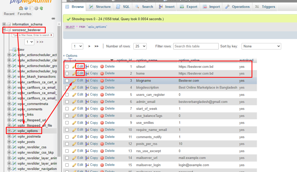Image resolution: width=297 pixels, height=172 pixels.
Task: Click pencil icon in the comments_notify row
Action: pos(74,137)
